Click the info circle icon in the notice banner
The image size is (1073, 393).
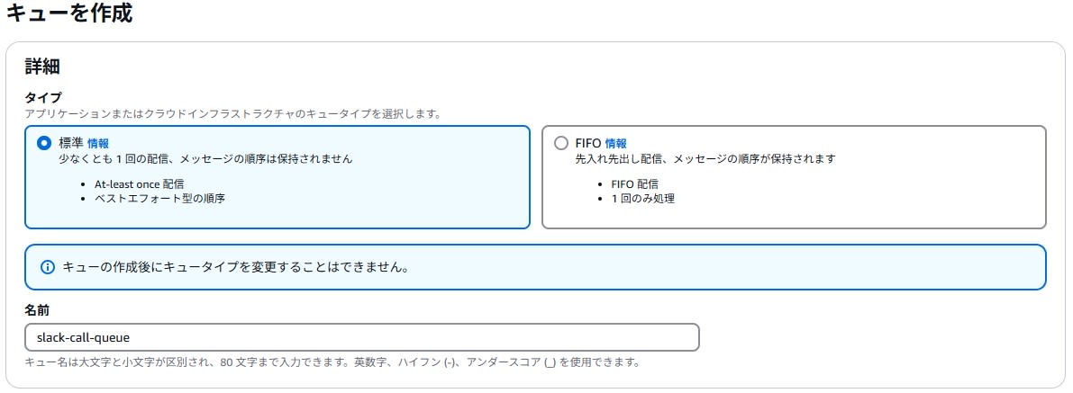point(47,267)
